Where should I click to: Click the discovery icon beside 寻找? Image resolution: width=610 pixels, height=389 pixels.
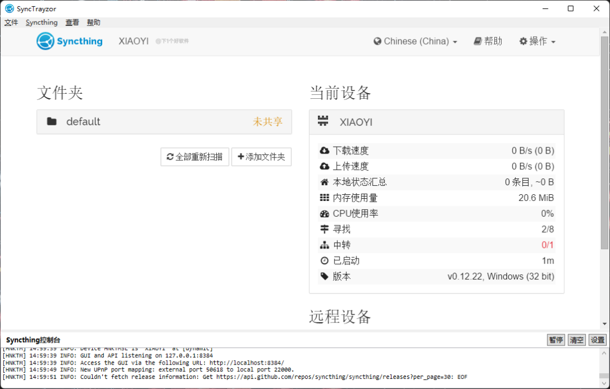pos(325,229)
